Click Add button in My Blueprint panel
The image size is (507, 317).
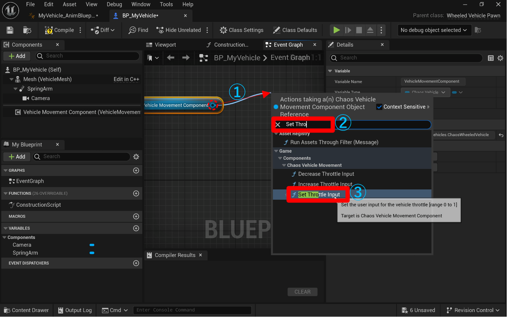tap(17, 157)
